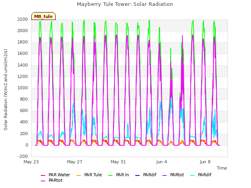Click the 600 y-axis tick label
This screenshot has width=251, height=188.
pyautogui.click(x=24, y=111)
